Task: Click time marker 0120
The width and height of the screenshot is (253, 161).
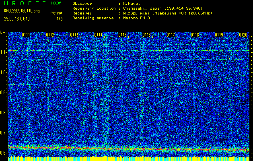Action: point(243,35)
